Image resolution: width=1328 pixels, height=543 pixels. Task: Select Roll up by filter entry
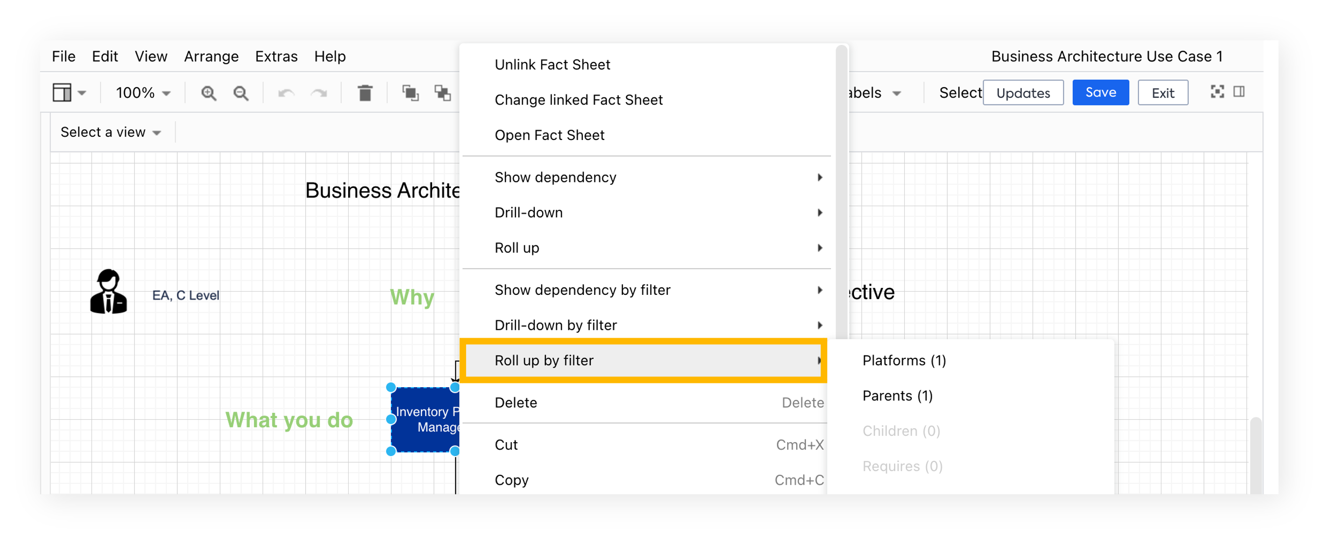click(643, 360)
